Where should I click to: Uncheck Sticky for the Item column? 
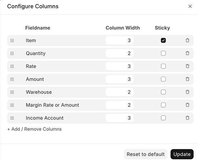coord(163,40)
